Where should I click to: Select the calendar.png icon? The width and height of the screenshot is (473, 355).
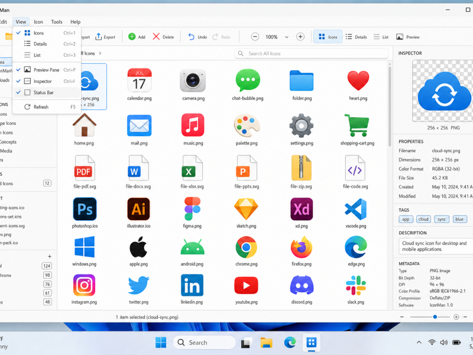tap(140, 85)
